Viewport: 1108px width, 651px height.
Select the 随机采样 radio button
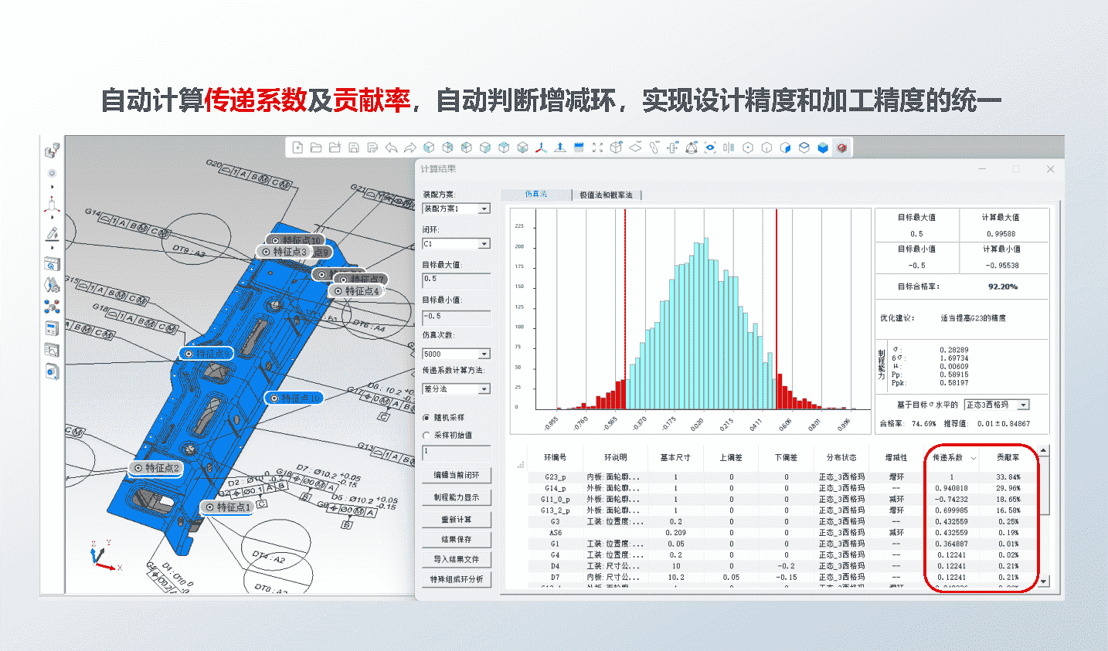tap(427, 417)
